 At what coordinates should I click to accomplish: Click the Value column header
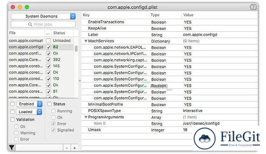[220, 15]
